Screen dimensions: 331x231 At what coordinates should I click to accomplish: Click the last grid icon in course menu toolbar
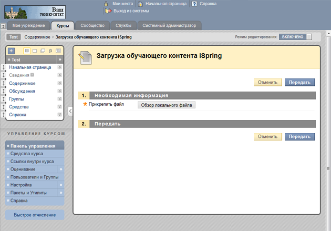coord(58,51)
